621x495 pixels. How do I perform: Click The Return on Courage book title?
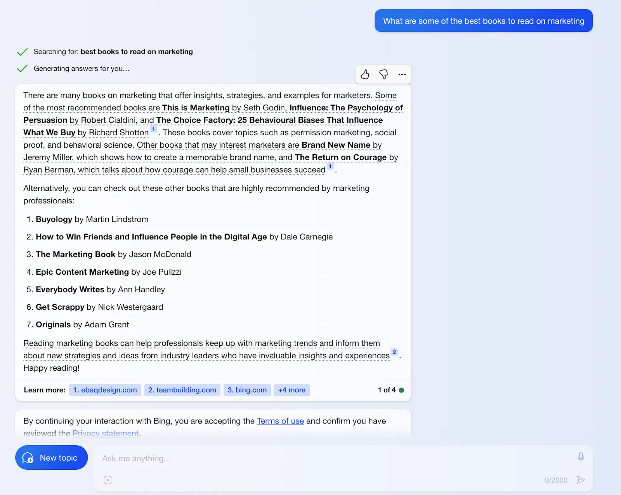[341, 157]
